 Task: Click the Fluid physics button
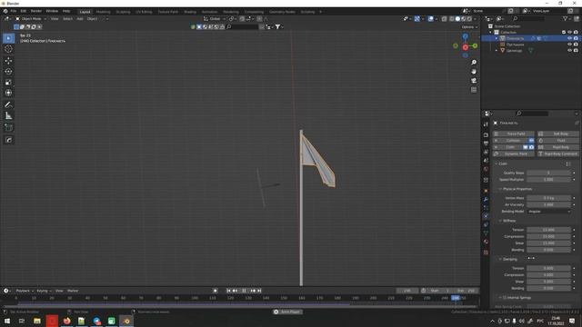point(557,140)
